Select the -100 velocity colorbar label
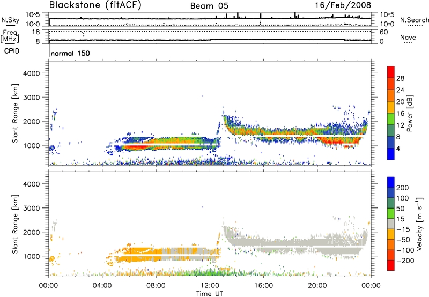This screenshot has height=297, width=429. pos(405,250)
